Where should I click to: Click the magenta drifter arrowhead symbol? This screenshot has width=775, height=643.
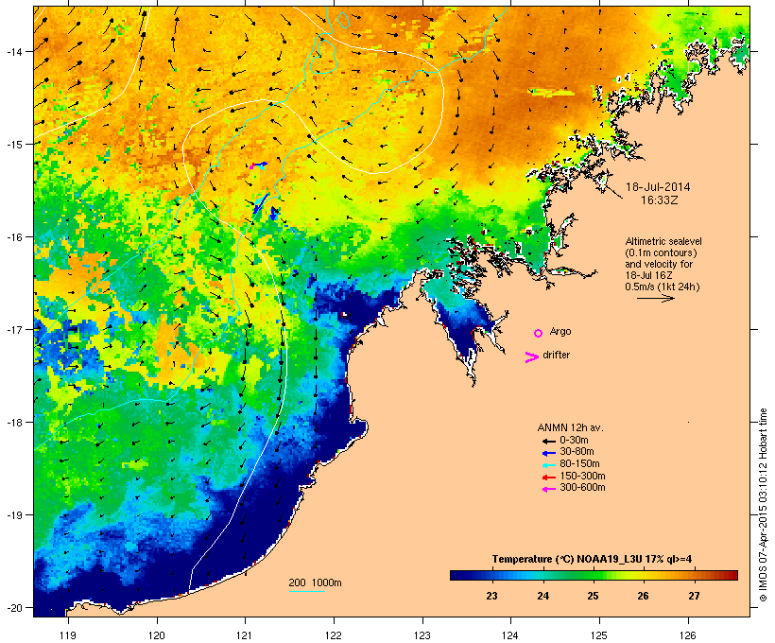(x=531, y=357)
